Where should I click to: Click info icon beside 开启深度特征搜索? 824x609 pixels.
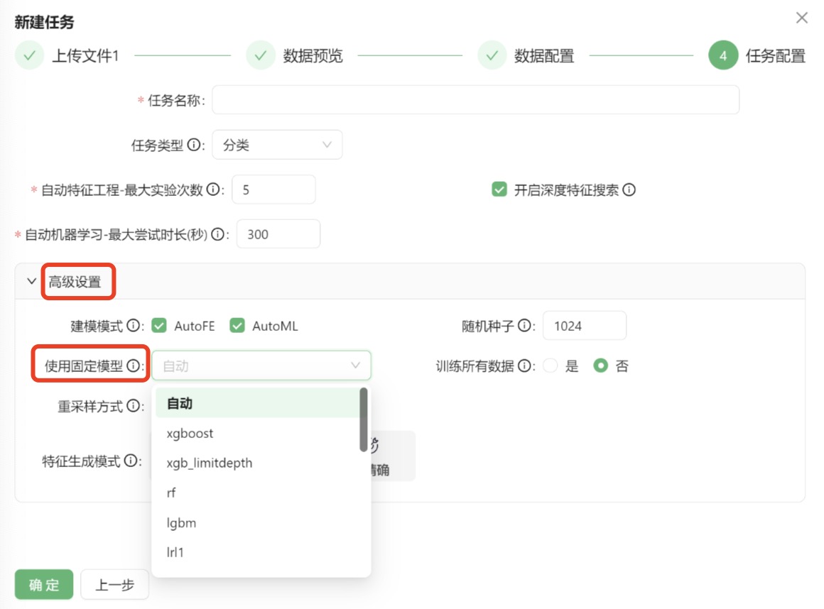click(x=629, y=190)
